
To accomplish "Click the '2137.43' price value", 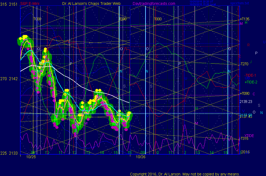I will click(246, 117).
